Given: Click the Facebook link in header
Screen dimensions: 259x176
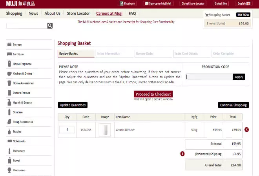Looking at the screenshot, I should tap(127, 4).
